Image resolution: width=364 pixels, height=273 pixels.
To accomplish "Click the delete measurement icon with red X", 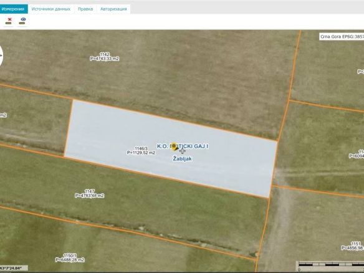I will [x=9, y=21].
